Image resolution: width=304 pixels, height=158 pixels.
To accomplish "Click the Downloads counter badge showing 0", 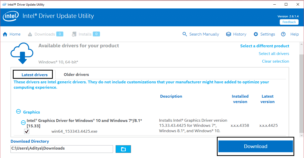I will tap(60, 34).
